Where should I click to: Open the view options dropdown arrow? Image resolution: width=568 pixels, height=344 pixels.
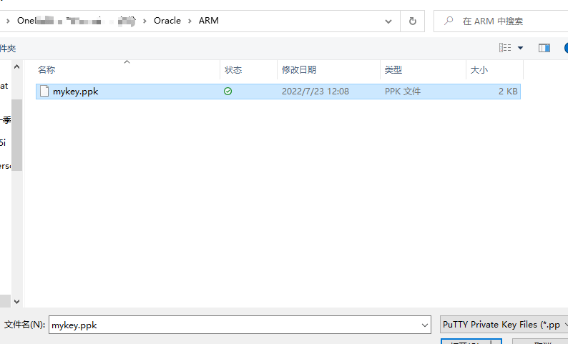520,48
